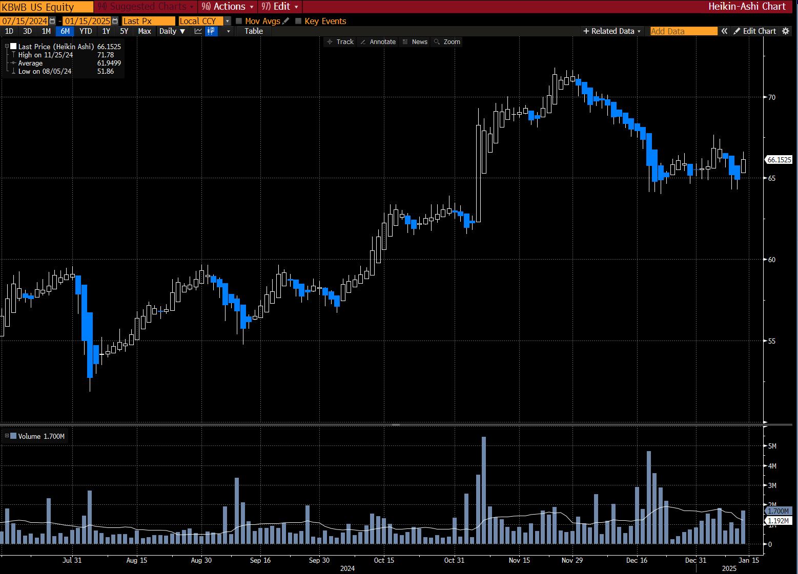Open the Daily periodicity dropdown
Viewport: 798px width, 574px height.
coord(172,31)
